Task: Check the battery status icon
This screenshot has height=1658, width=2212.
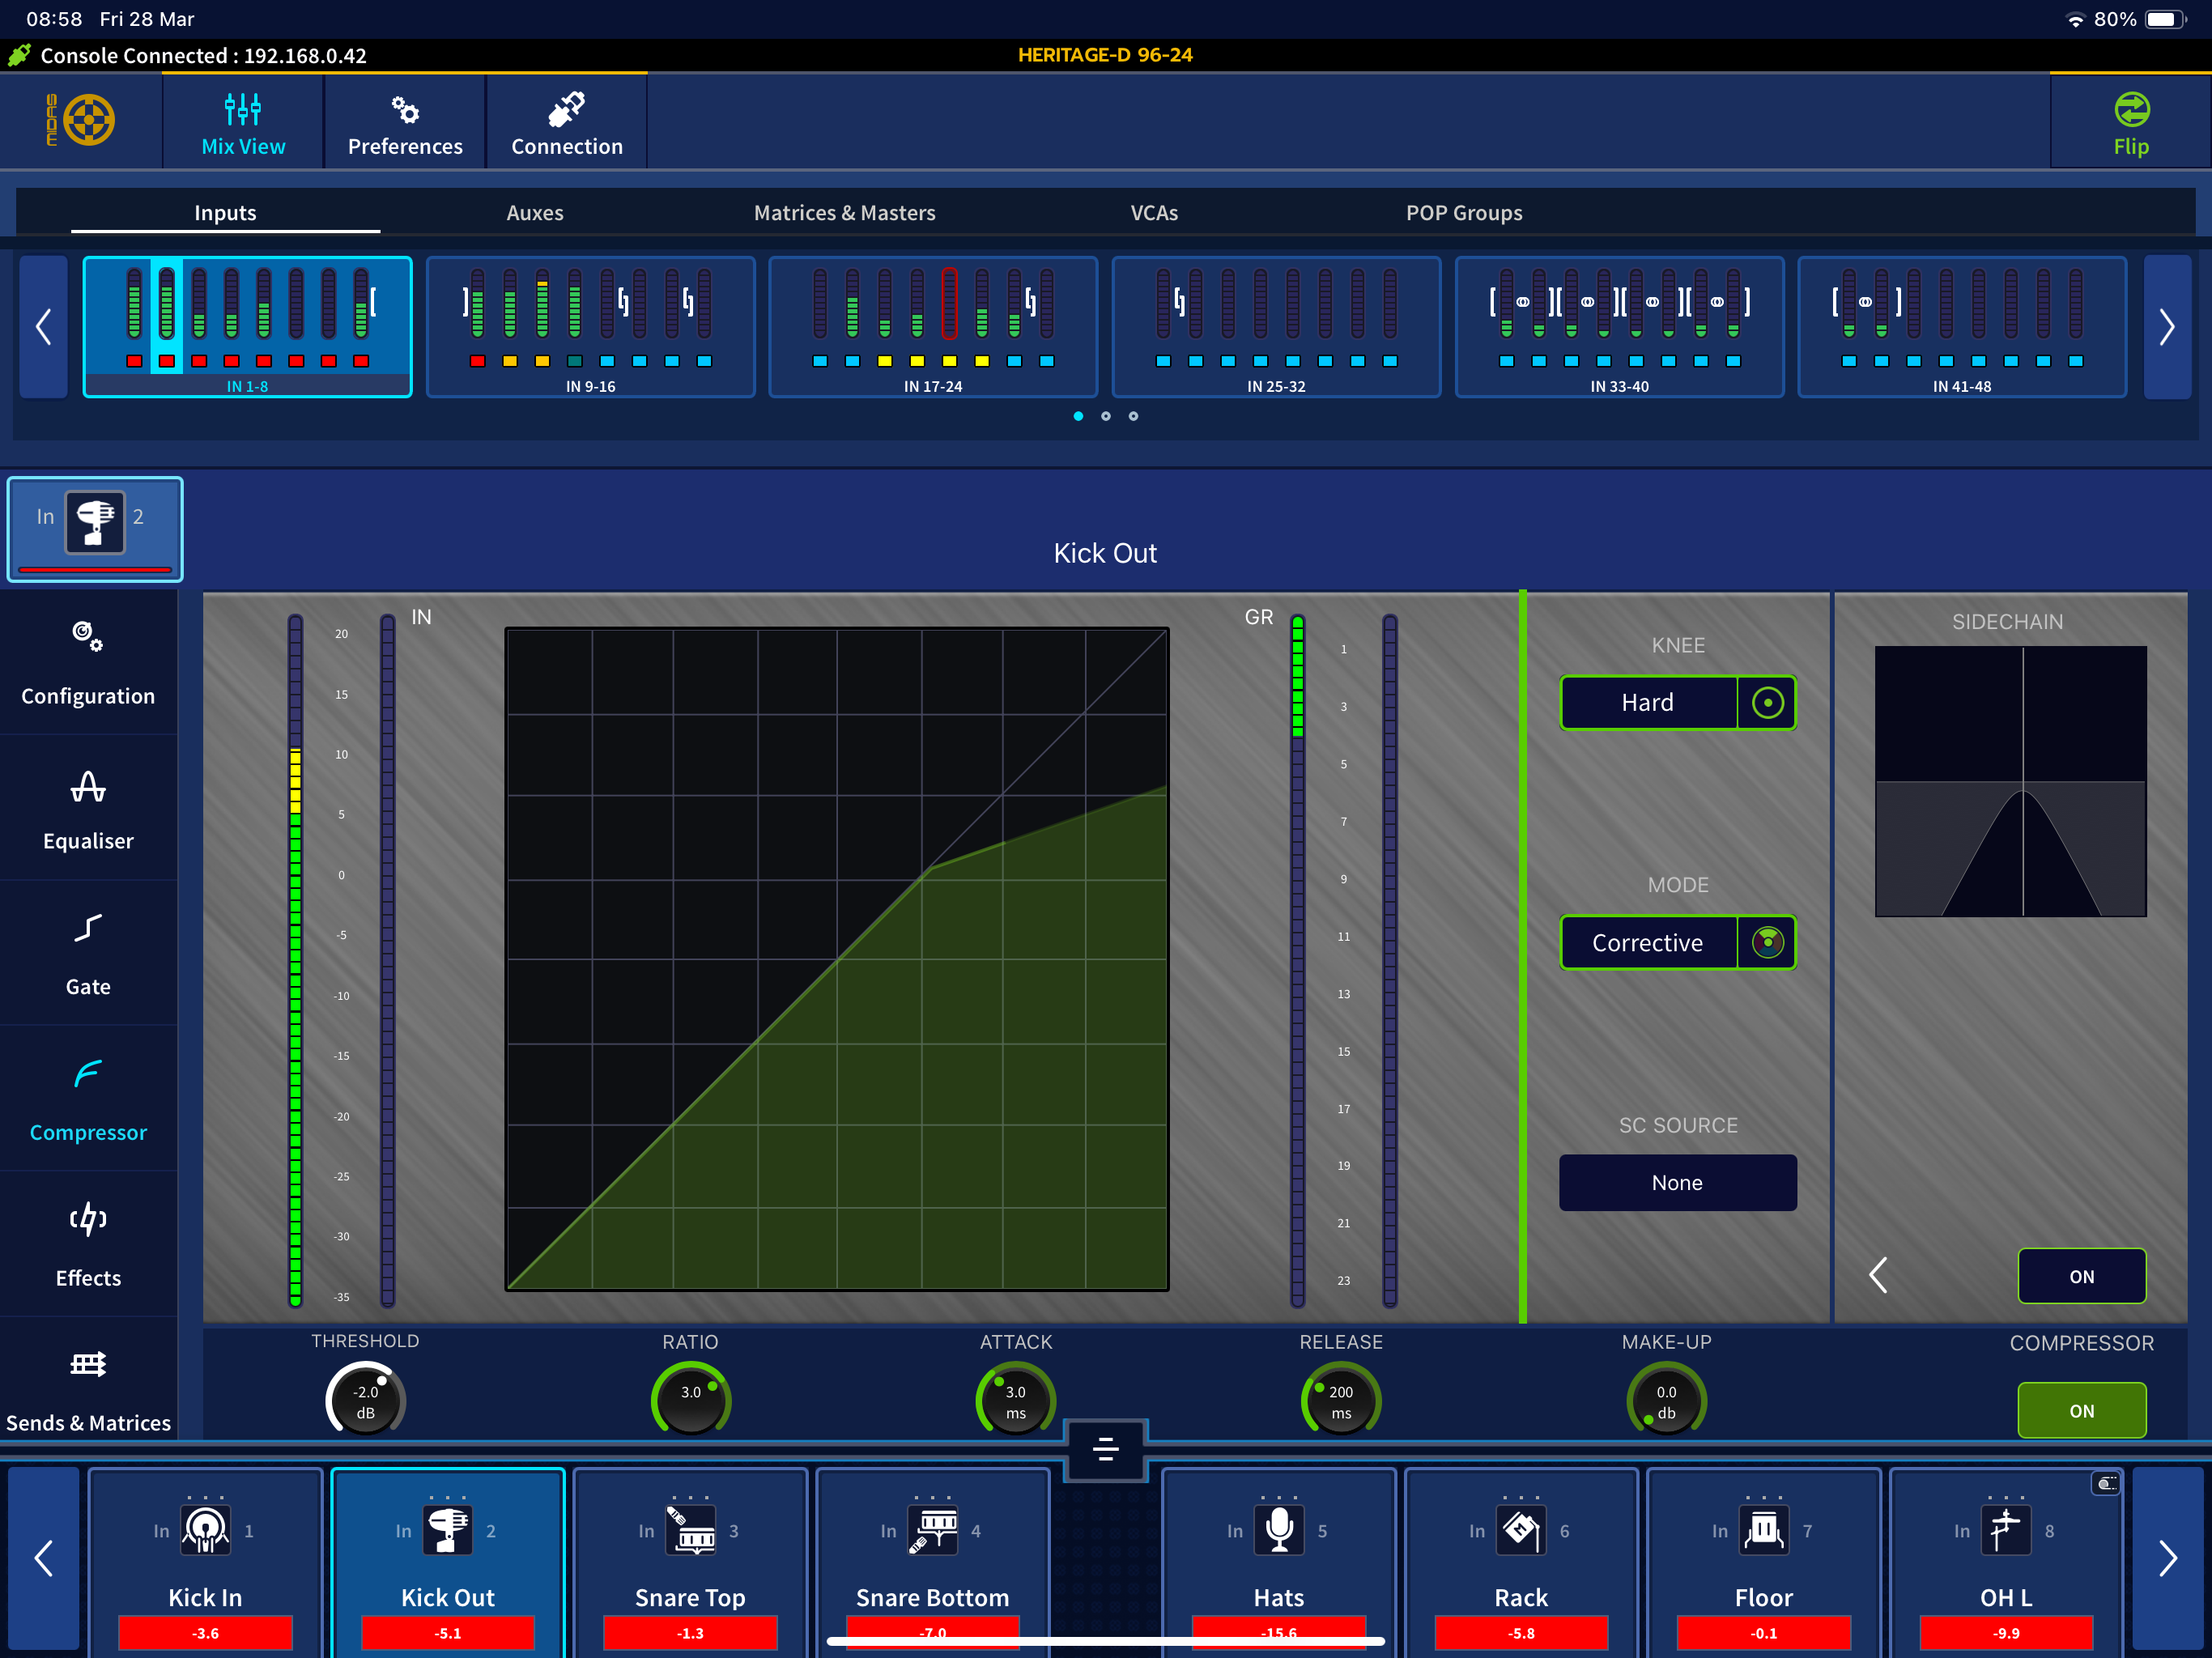Action: [x=2166, y=19]
